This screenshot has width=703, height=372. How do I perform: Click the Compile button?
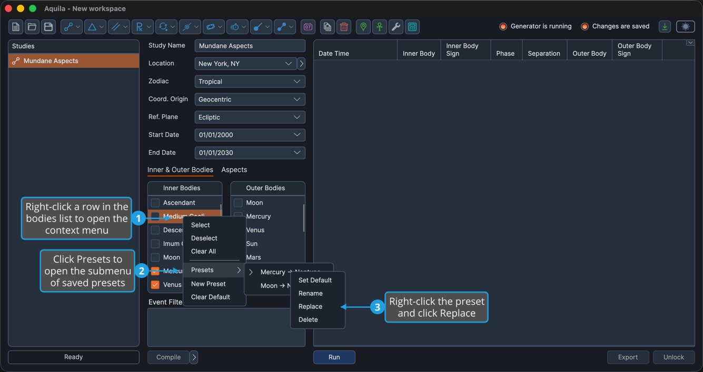[x=169, y=357]
